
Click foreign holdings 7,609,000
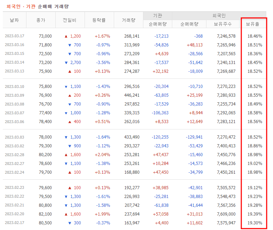tap(226, 214)
